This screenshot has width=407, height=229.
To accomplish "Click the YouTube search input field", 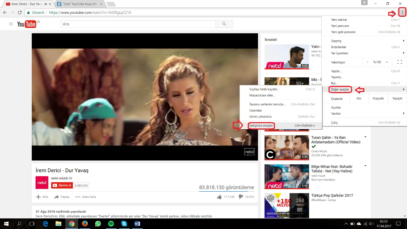I will (x=138, y=24).
